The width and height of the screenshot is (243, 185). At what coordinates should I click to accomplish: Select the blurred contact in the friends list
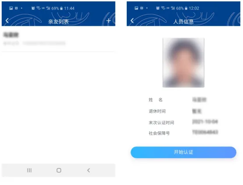pos(58,39)
